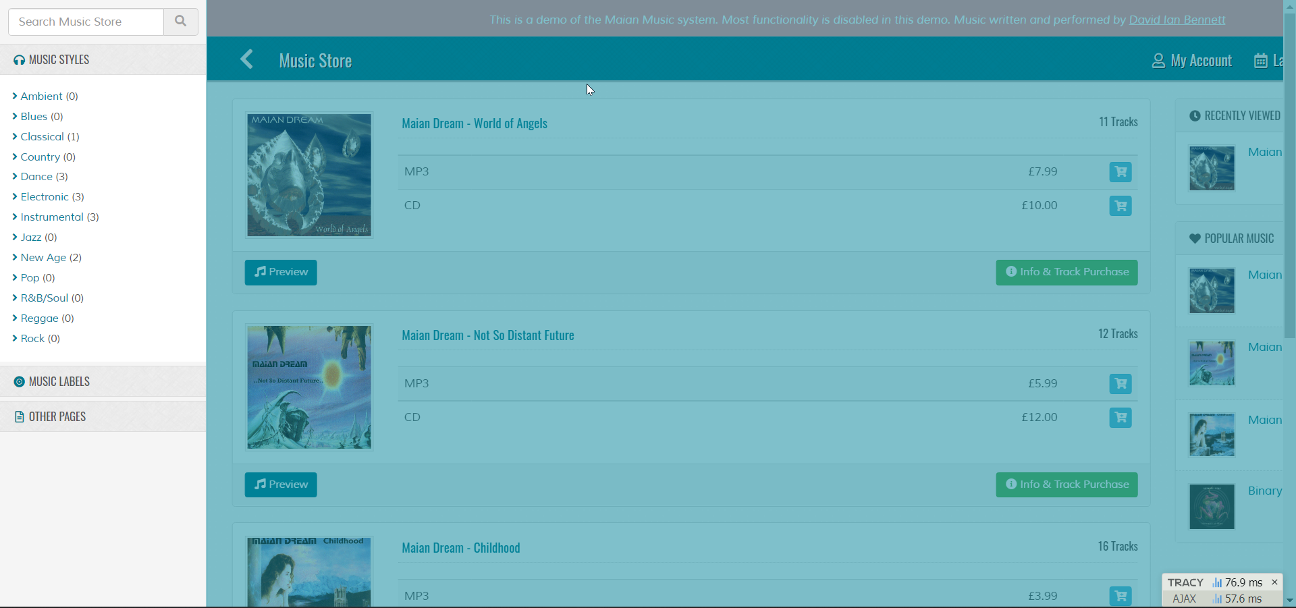Open the first Popular Music album thumbnail

pyautogui.click(x=1212, y=291)
